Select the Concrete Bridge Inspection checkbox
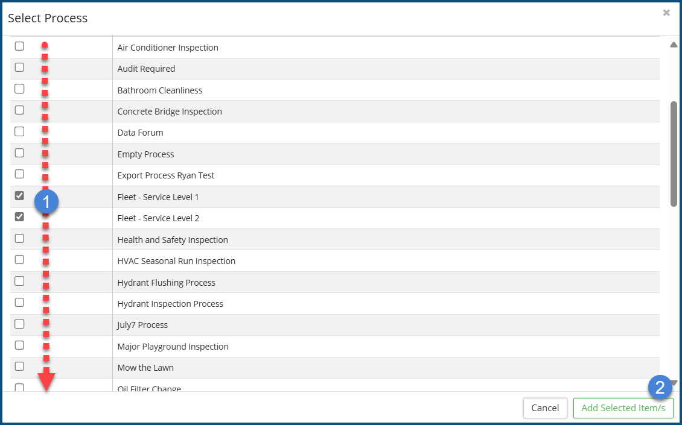The image size is (682, 425). point(19,110)
